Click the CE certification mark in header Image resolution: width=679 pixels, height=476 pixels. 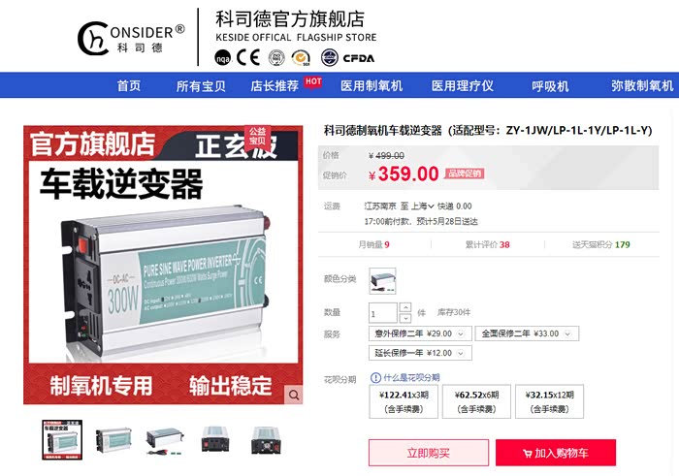248,57
